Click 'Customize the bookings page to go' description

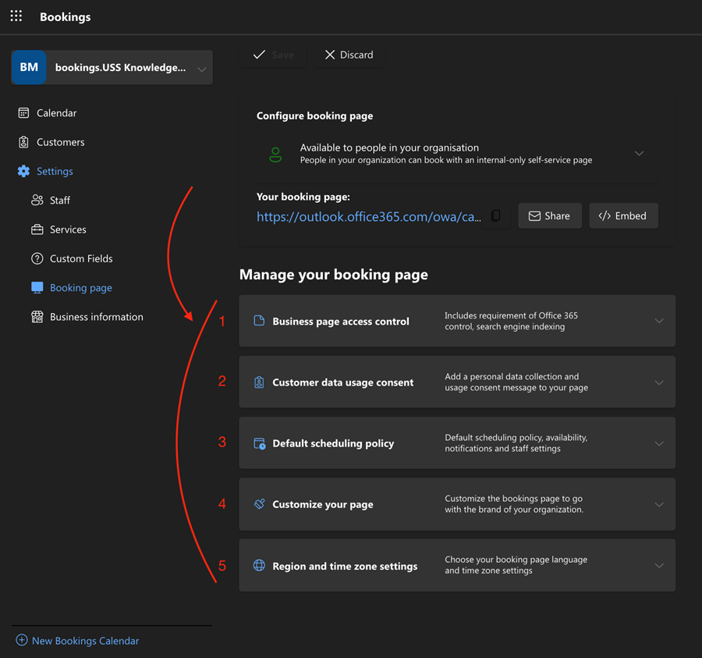click(514, 504)
